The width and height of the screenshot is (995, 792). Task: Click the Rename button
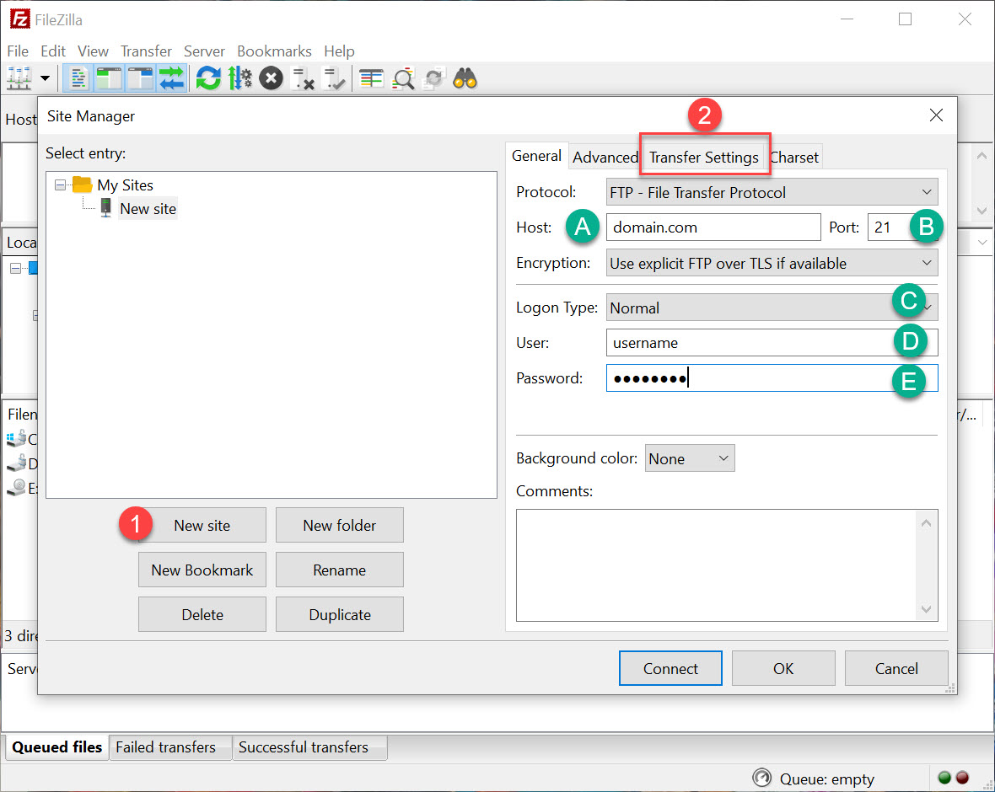pos(340,570)
